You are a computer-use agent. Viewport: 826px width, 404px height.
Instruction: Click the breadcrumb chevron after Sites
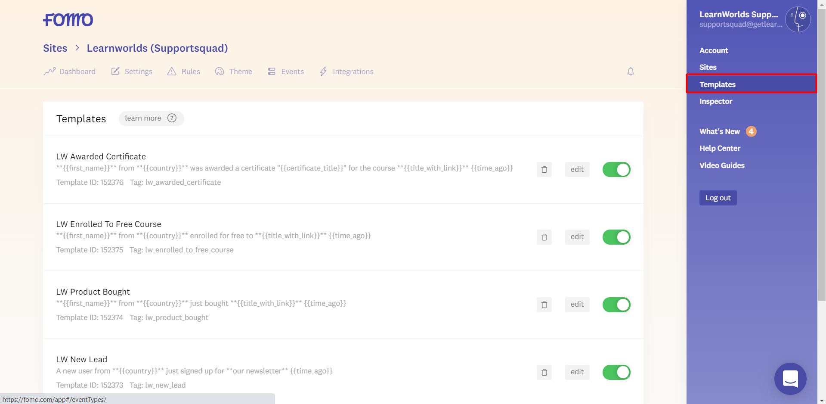[77, 48]
